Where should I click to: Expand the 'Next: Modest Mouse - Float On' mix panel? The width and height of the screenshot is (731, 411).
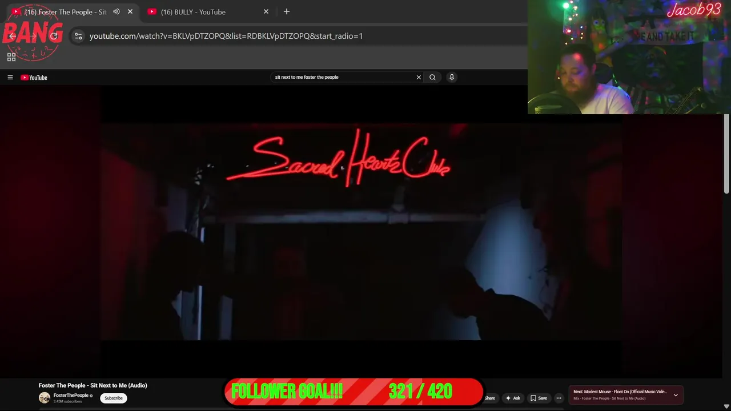tap(676, 395)
